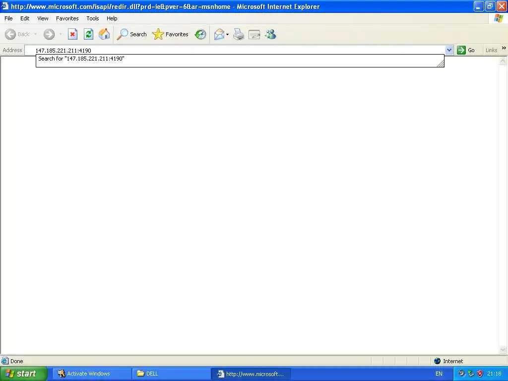Click the network connection tray icon
The width and height of the screenshot is (508, 381).
tap(471, 374)
